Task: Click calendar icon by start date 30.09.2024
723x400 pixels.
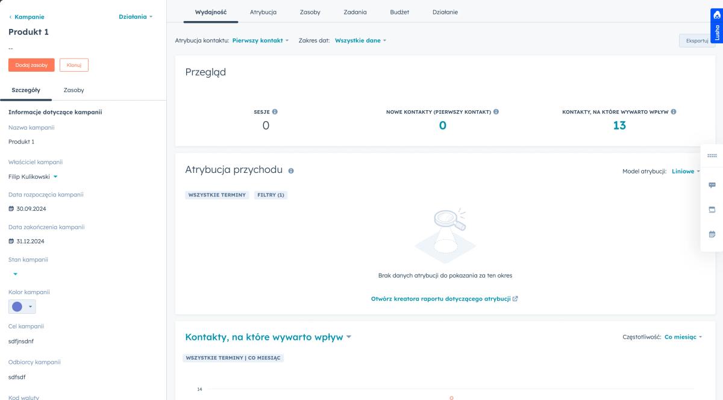Action: tap(11, 209)
